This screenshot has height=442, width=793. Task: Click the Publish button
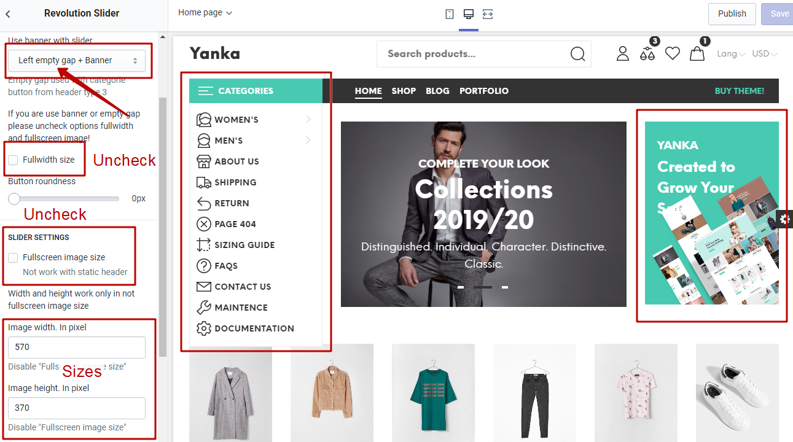[x=732, y=14]
